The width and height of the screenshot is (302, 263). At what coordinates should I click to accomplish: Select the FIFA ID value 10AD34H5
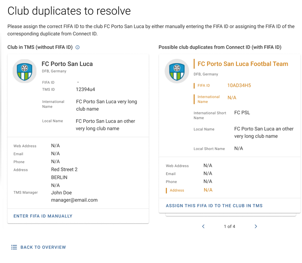click(x=239, y=86)
